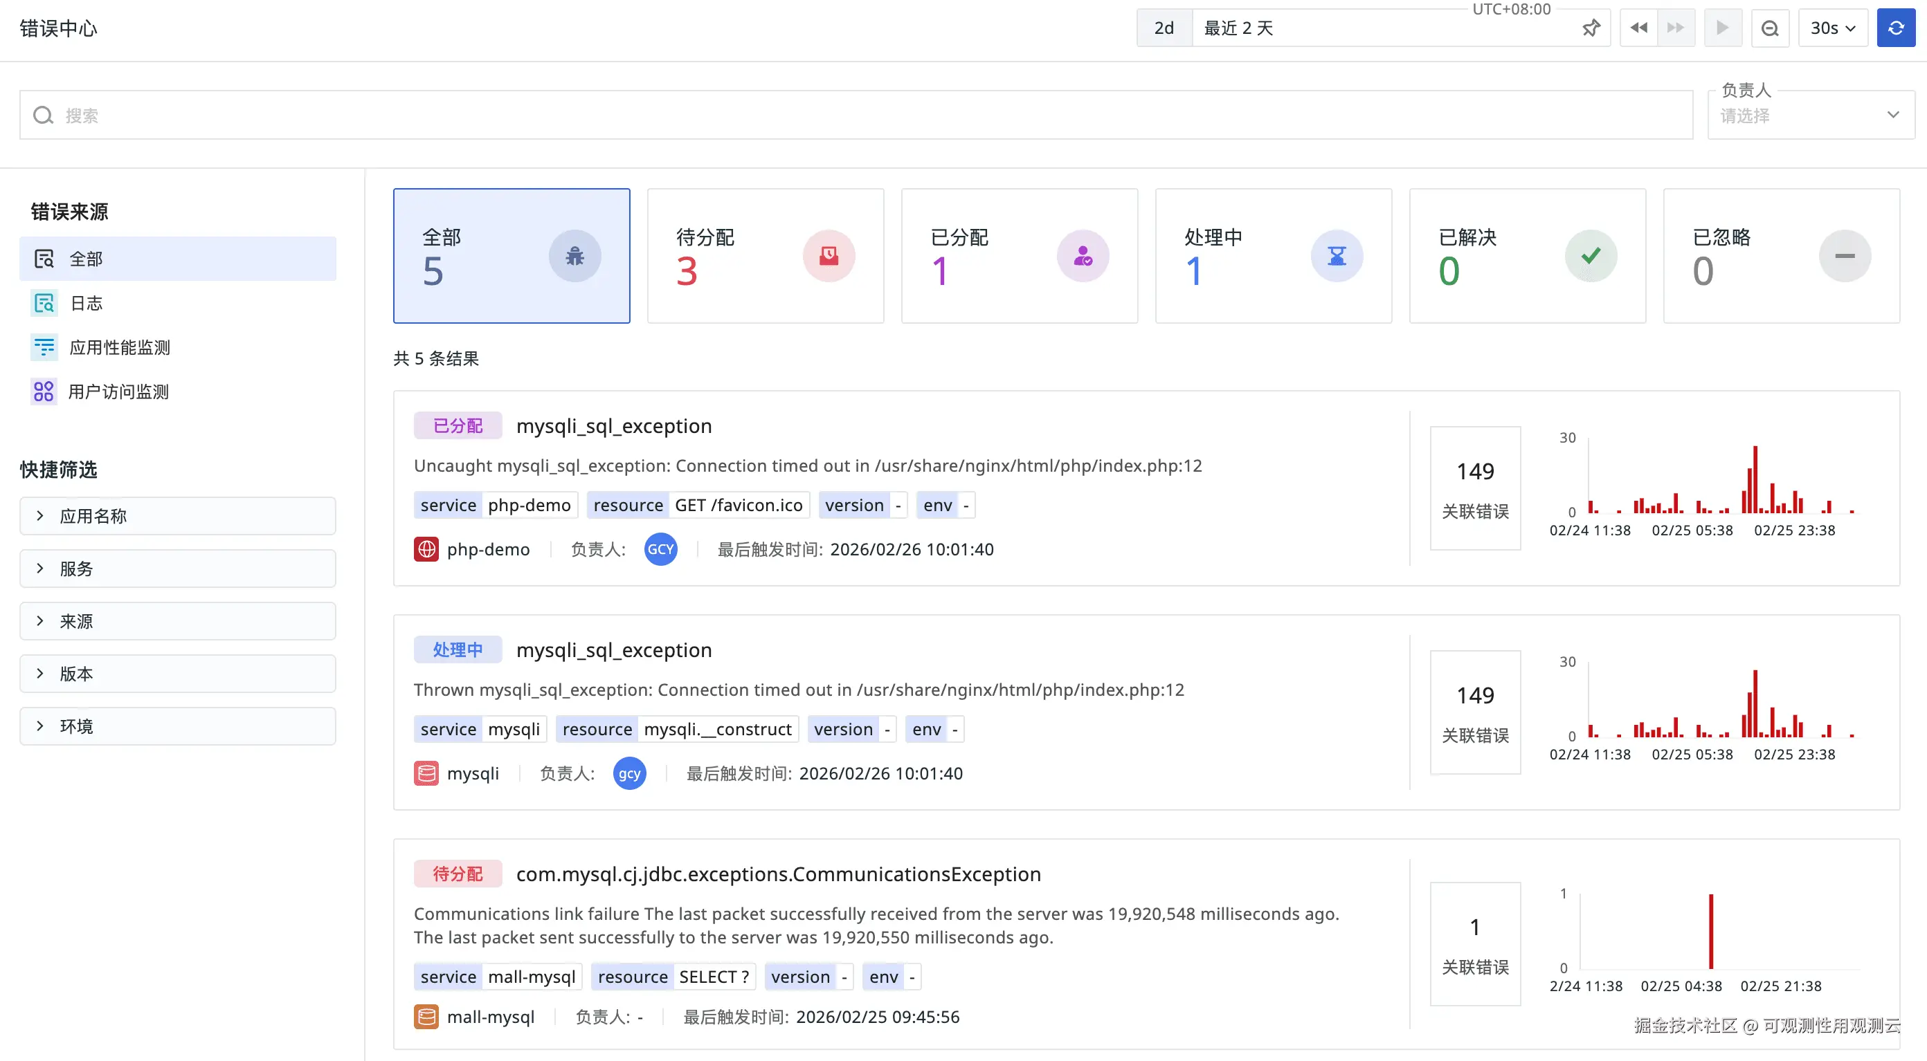This screenshot has height=1061, width=1927.
Task: Click the rewind time range arrows
Action: 1638,28
